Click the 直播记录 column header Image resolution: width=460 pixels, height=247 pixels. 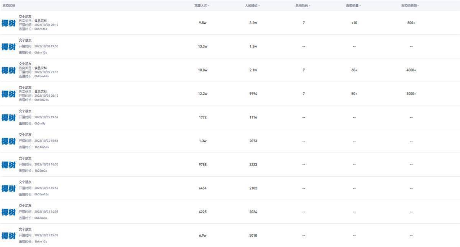tap(9, 6)
